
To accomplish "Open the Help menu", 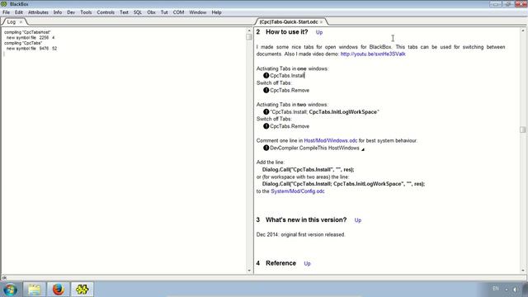I will [x=216, y=12].
